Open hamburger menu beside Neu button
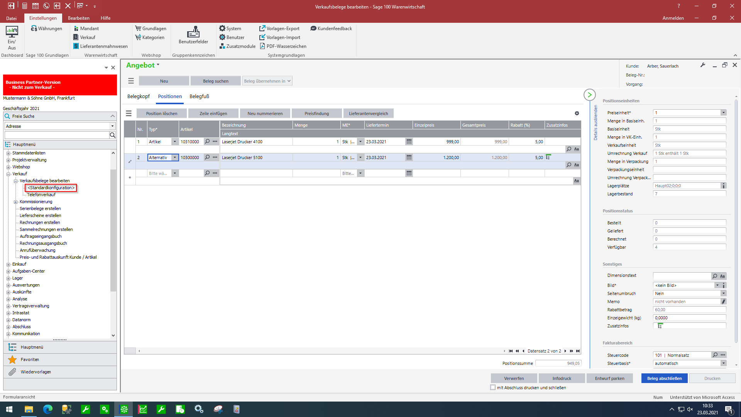741x417 pixels. [x=131, y=81]
